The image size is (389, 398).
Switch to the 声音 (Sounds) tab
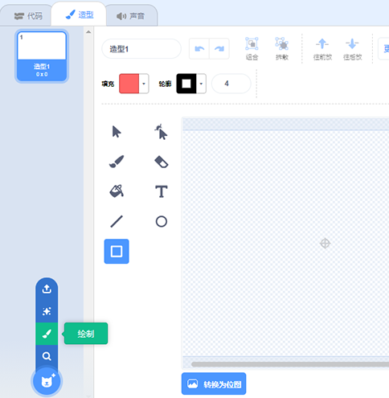tap(131, 16)
